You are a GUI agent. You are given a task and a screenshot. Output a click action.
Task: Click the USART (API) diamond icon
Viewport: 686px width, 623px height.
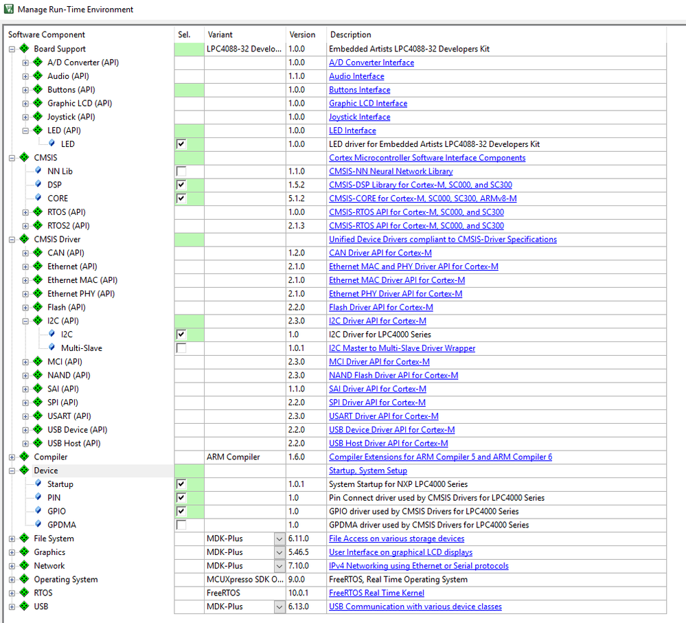[x=38, y=416]
